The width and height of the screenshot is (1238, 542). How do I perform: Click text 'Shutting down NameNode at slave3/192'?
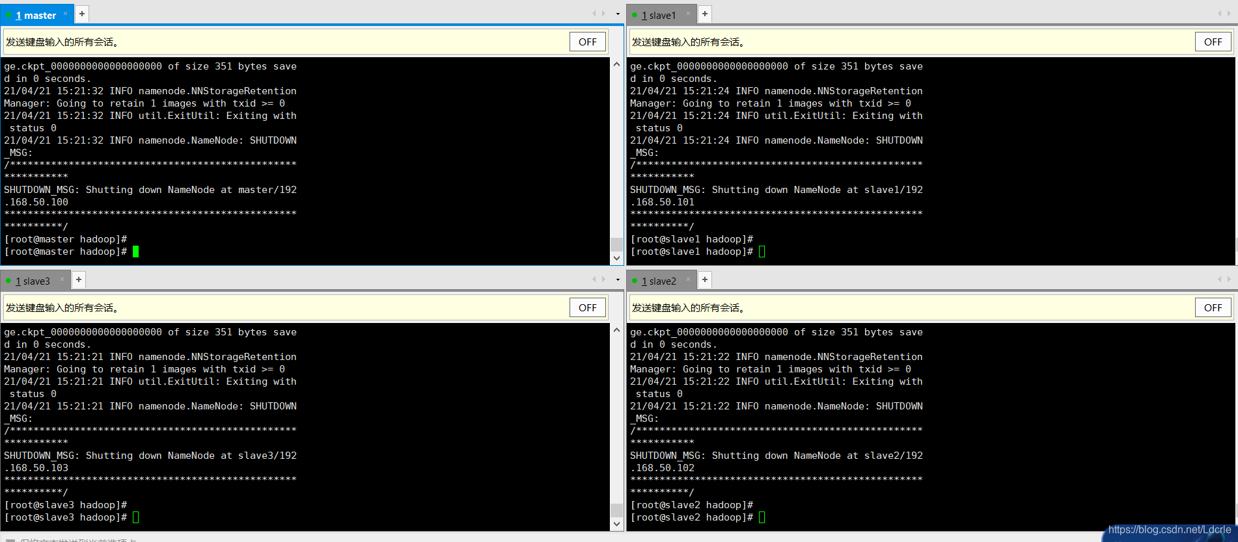point(191,456)
